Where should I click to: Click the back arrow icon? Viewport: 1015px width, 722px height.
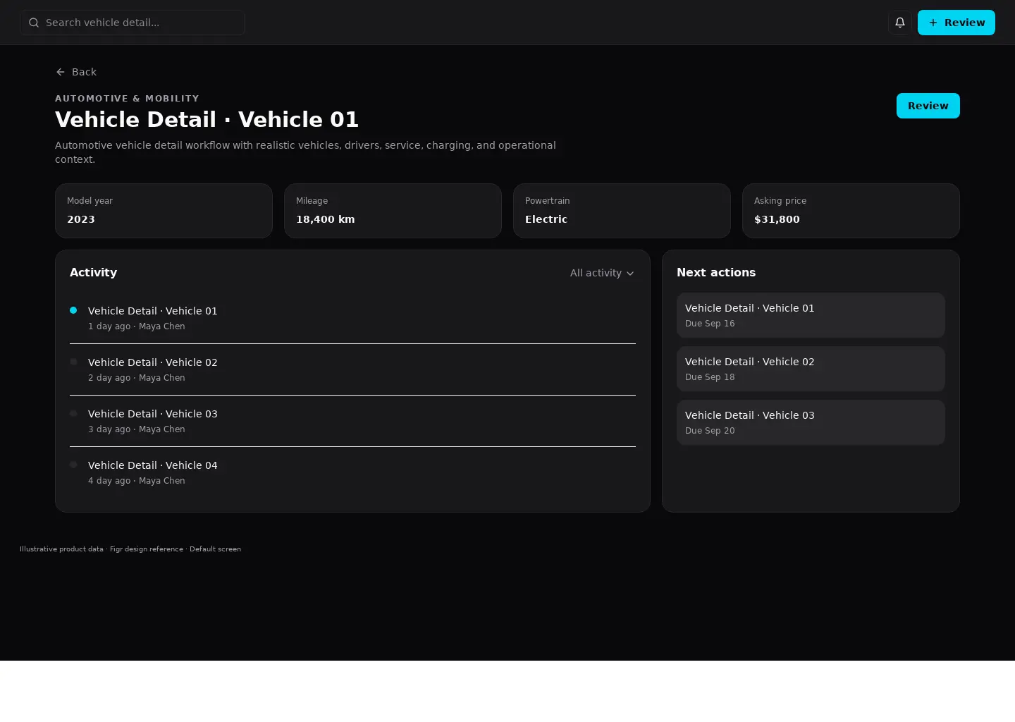(61, 72)
